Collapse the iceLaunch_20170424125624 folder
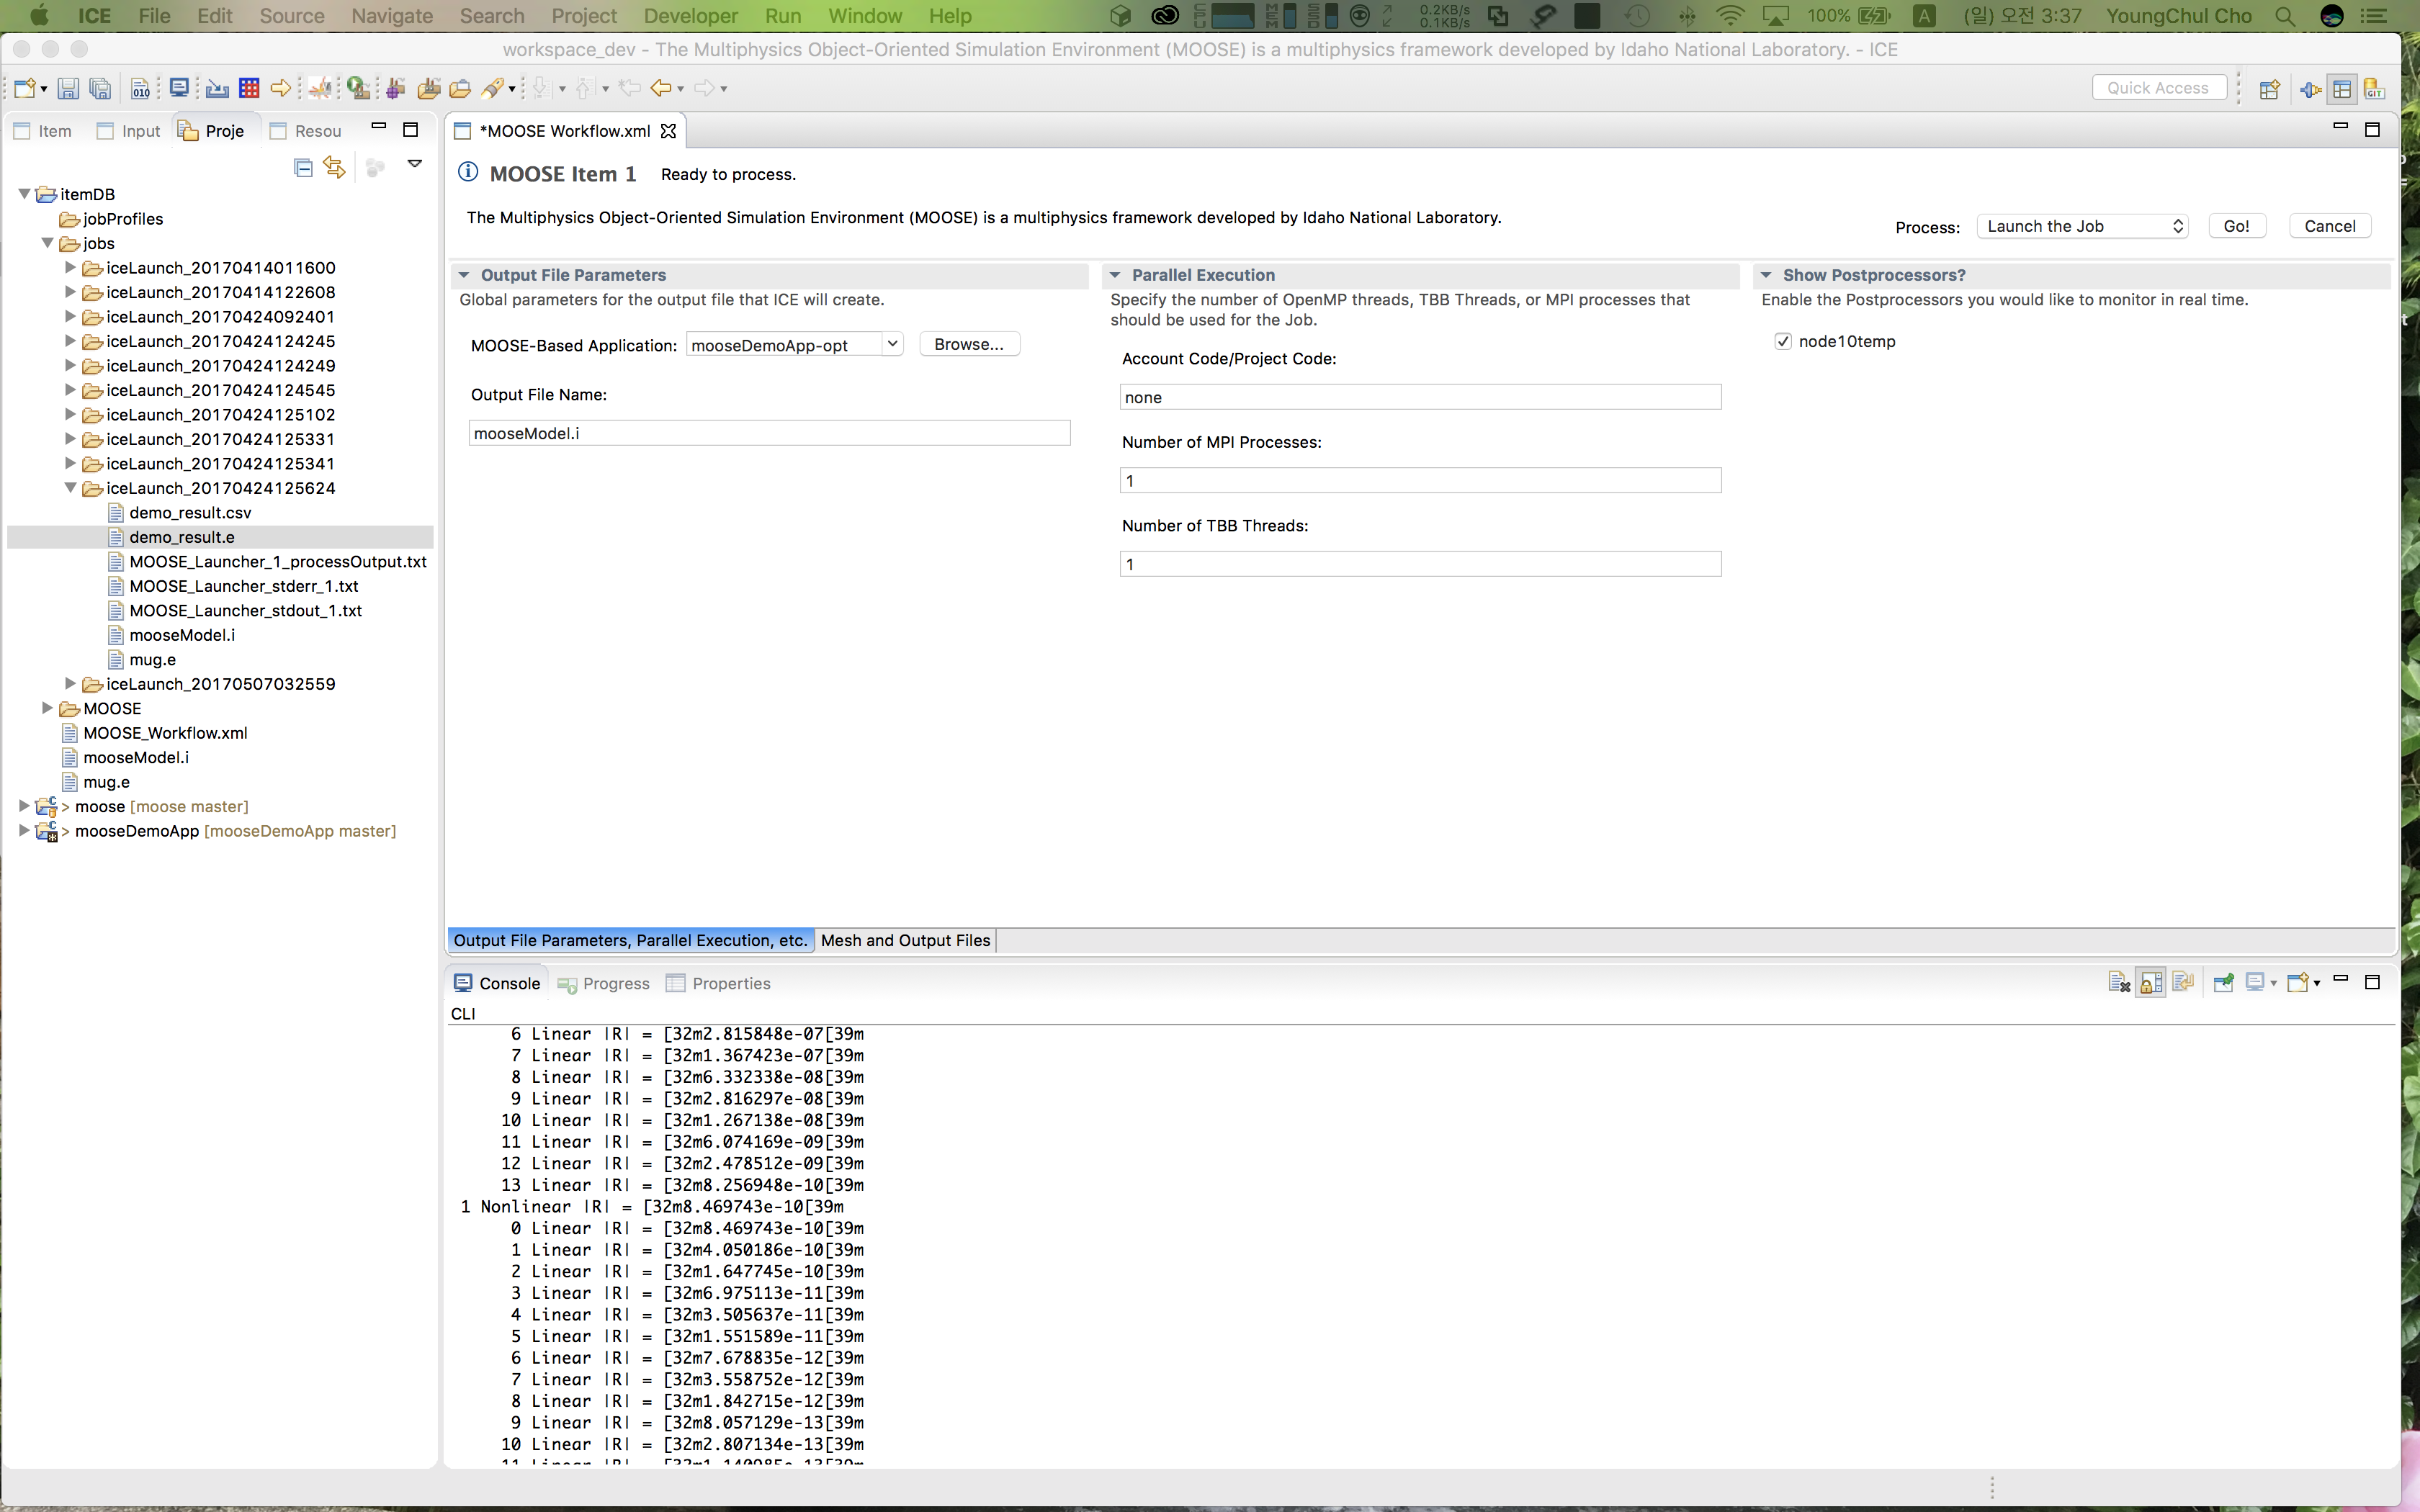2420x1512 pixels. click(70, 488)
